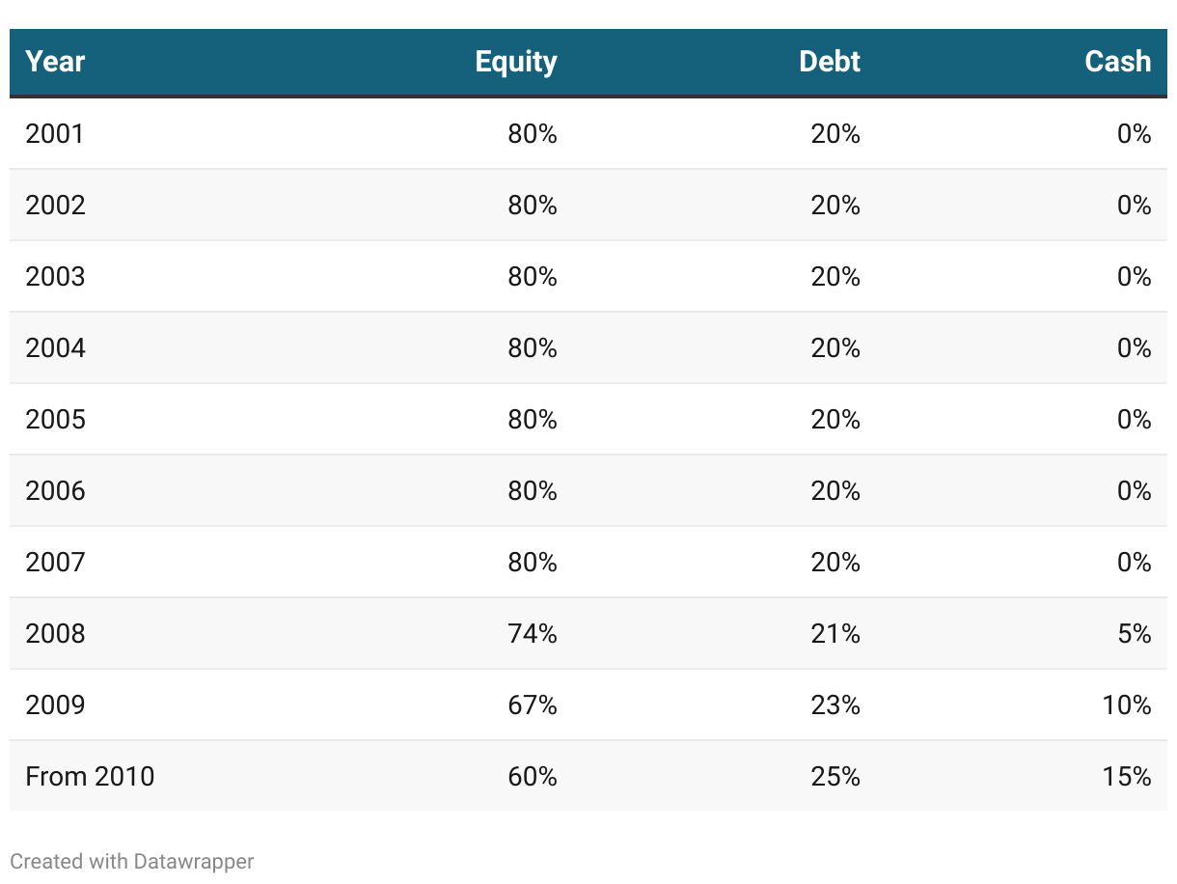Select the 5% cash cell
This screenshot has height=884, width=1177.
(x=1135, y=633)
